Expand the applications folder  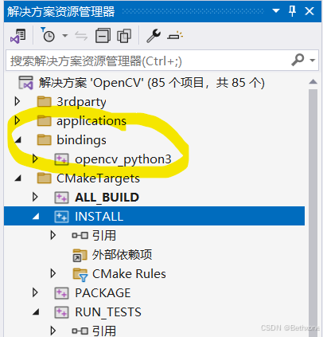coord(18,120)
